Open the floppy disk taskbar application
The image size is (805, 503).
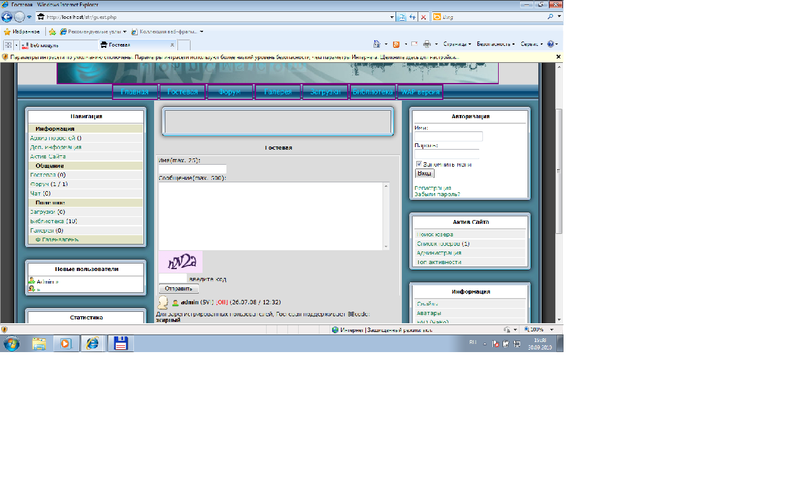[x=120, y=343]
